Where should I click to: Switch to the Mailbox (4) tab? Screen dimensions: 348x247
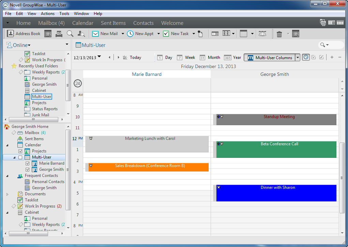click(x=51, y=23)
